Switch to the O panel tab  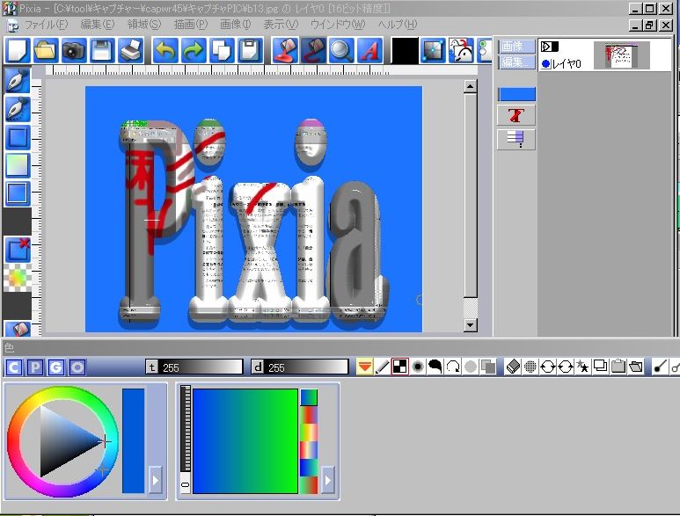click(x=77, y=367)
